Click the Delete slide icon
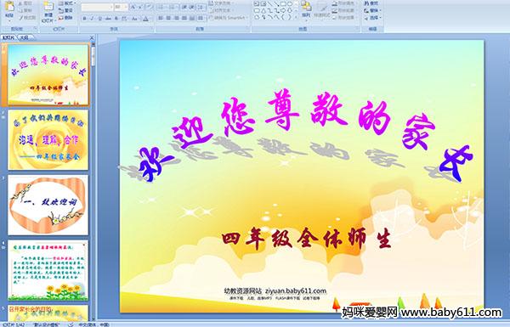This screenshot has height=327, width=510. pos(65,18)
